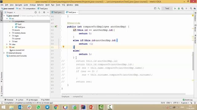The image size is (197, 110).
Task: Open the TODO tool window
Action: pos(45,100)
